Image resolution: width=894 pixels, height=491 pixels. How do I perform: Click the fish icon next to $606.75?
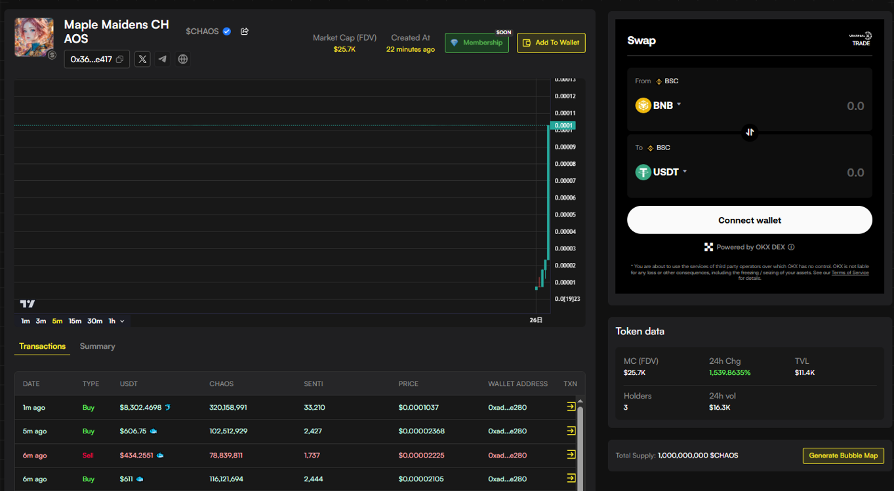pos(153,431)
